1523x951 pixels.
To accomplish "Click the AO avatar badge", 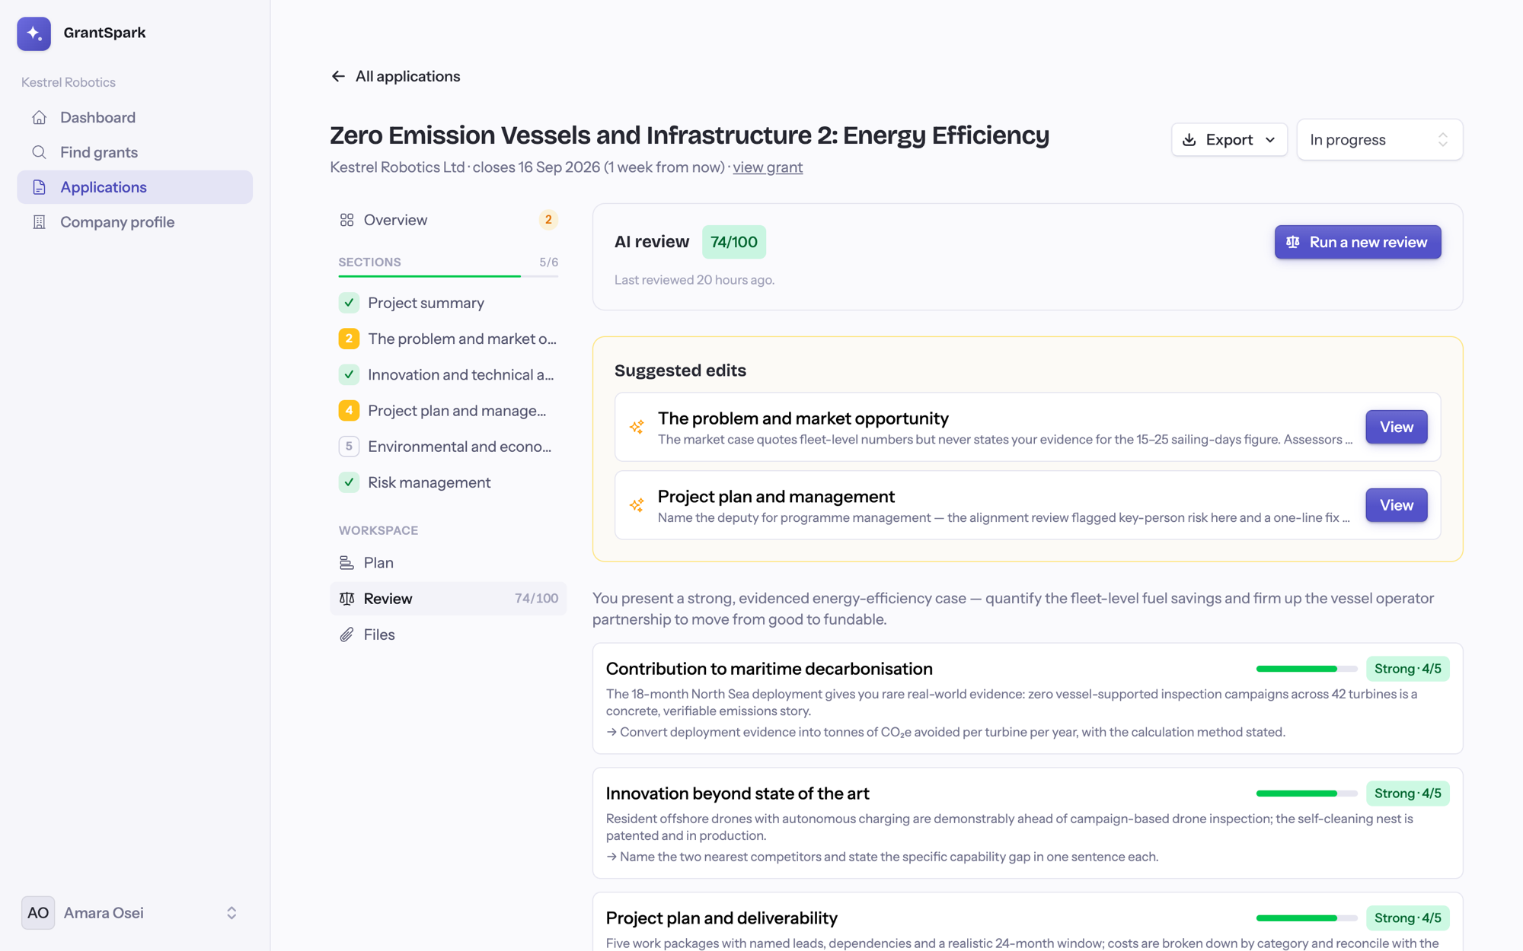I will [38, 913].
